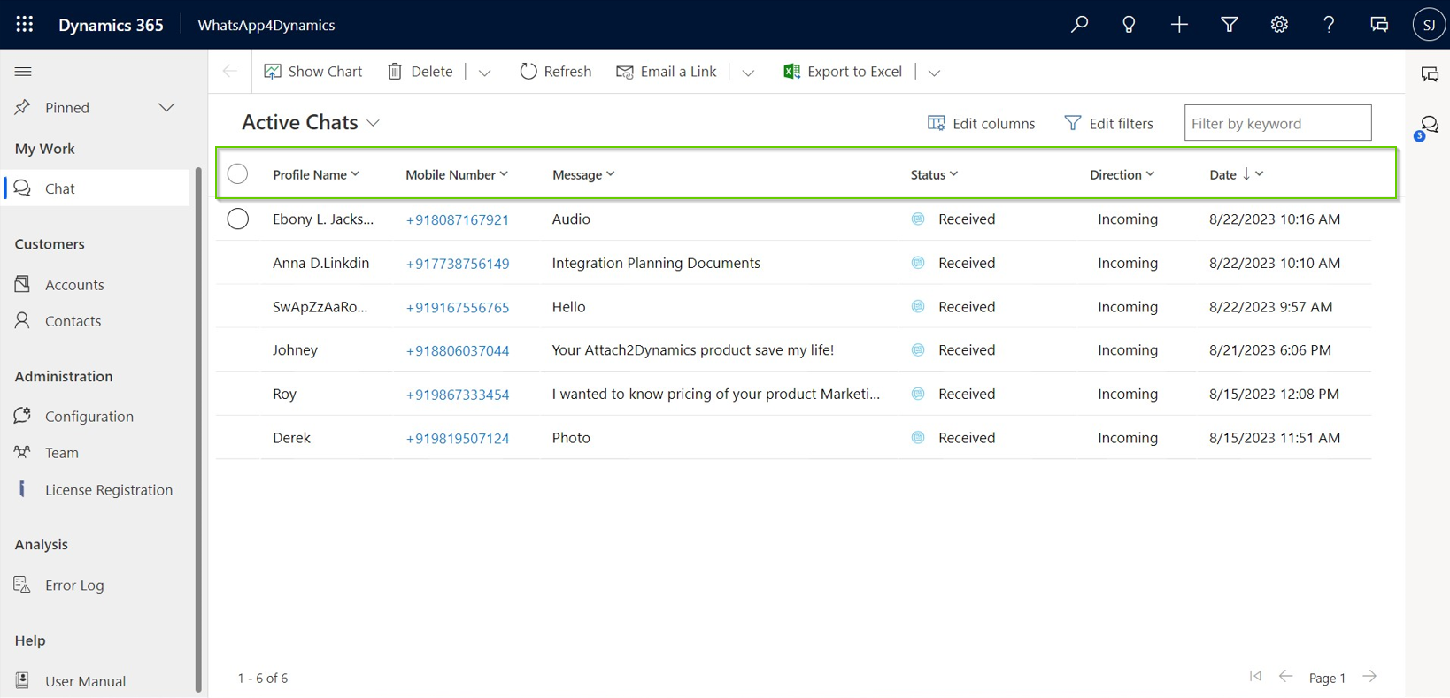Open the help question mark icon
The width and height of the screenshot is (1450, 698).
click(x=1329, y=24)
